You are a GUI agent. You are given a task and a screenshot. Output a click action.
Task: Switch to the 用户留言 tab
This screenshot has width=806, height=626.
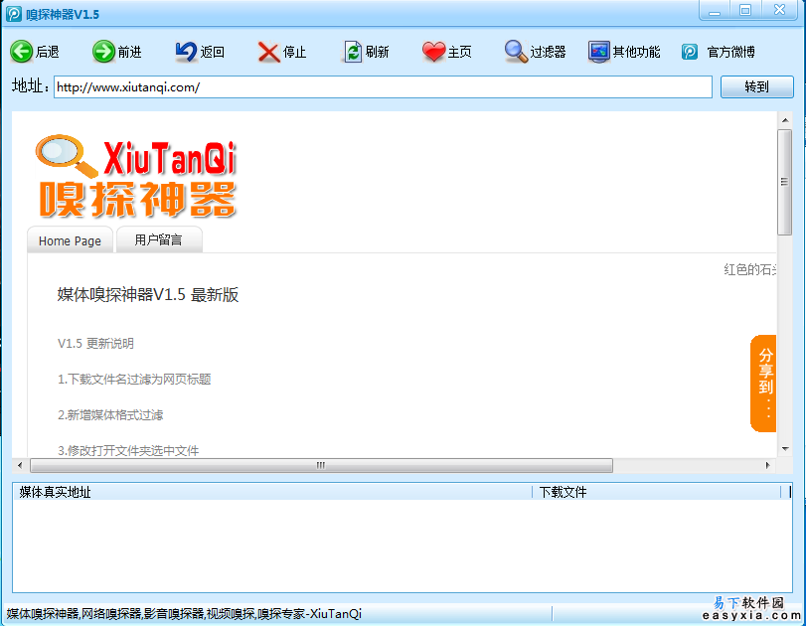[x=159, y=240]
